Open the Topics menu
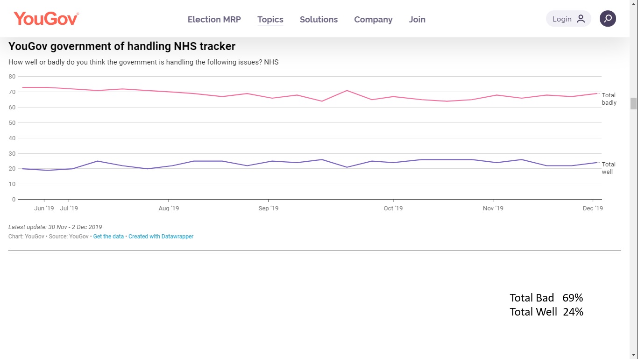Screen dimensions: 638x359 tap(270, 20)
